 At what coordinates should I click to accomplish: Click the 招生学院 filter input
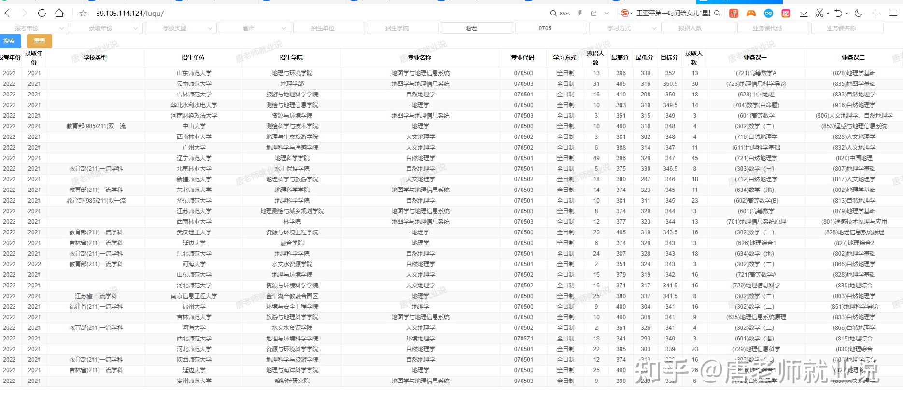pyautogui.click(x=403, y=28)
